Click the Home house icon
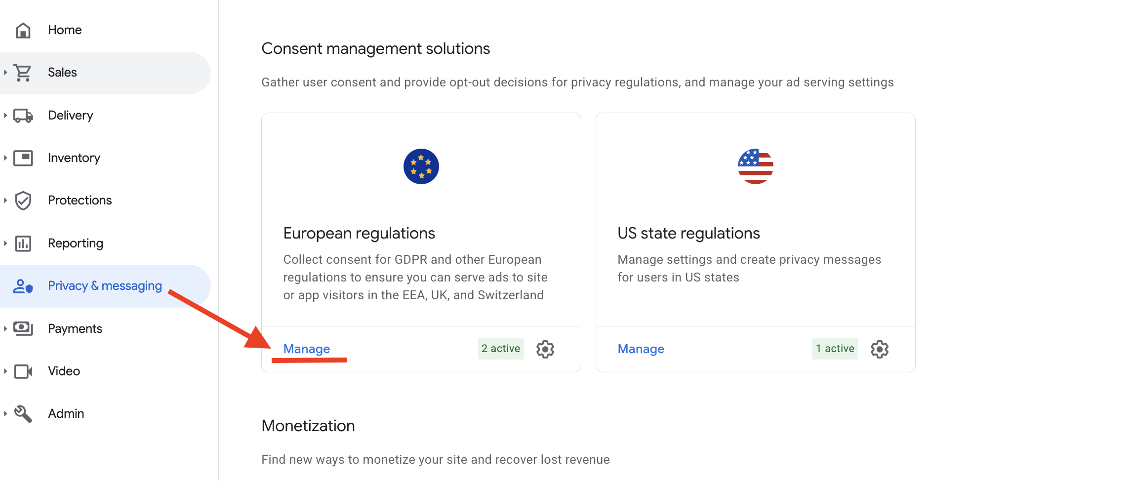The height and width of the screenshot is (481, 1132). pos(23,30)
